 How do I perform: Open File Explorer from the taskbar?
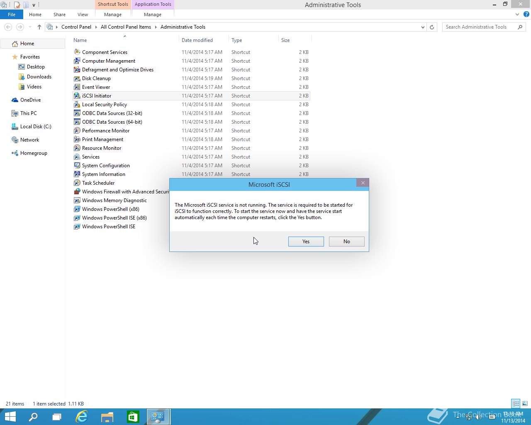pos(107,417)
